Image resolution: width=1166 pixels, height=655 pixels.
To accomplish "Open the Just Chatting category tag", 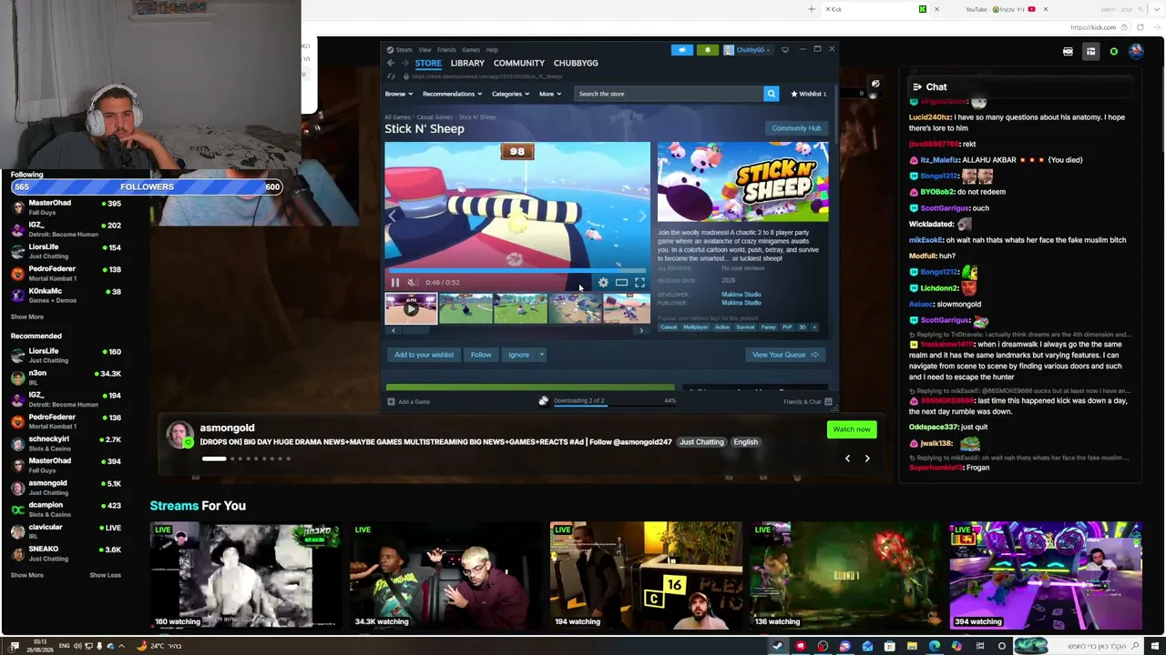I will coord(701,442).
